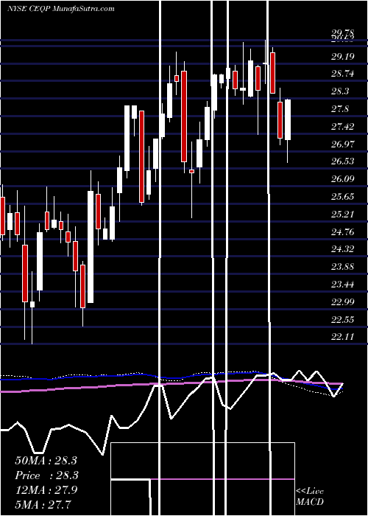
Task: Click the 28.74 price axis label
Action: (x=342, y=74)
